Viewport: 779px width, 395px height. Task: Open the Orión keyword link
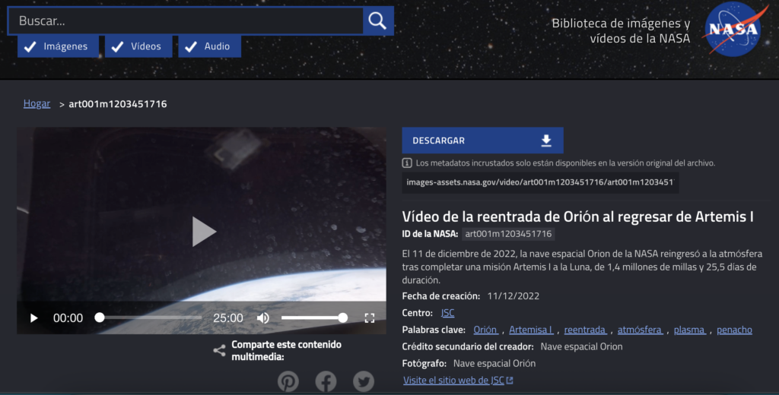pos(485,330)
